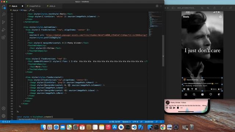Click Spaces: 2 indentation setting

pos(126,122)
